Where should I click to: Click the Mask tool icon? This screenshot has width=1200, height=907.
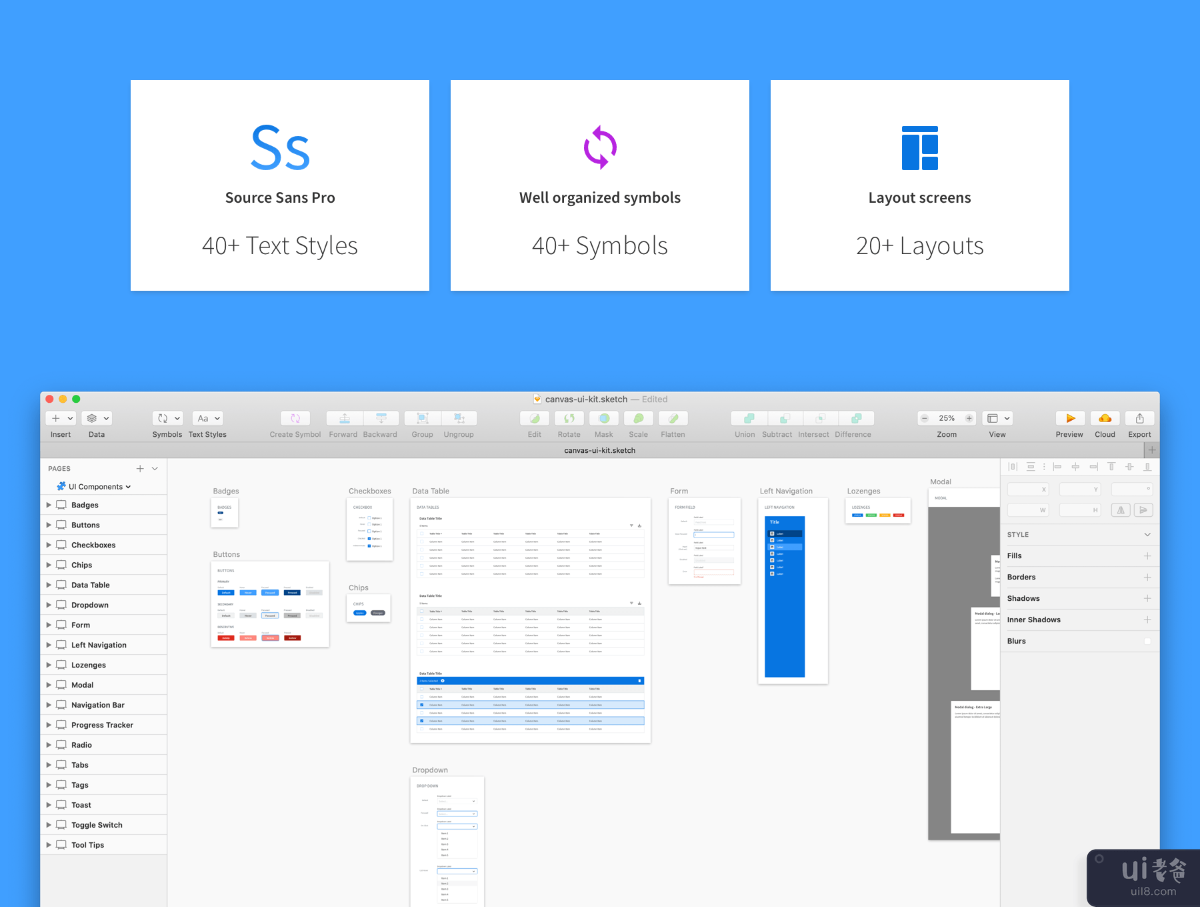tap(604, 418)
